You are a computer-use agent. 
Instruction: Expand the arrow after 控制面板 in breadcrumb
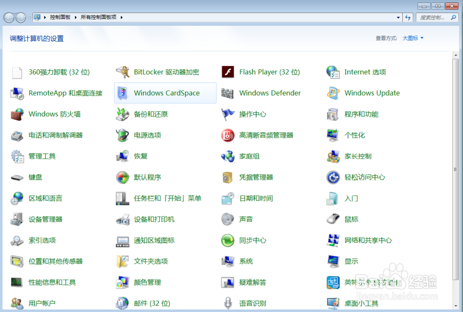(x=75, y=18)
